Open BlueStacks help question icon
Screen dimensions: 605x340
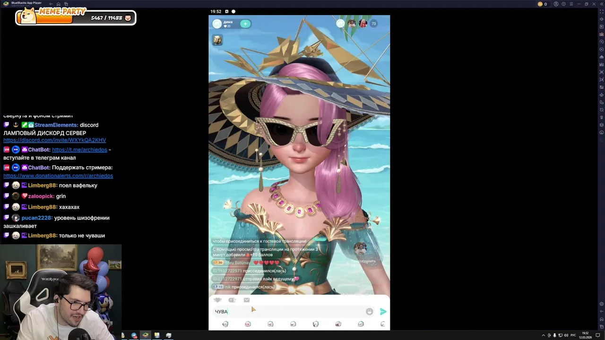pyautogui.click(x=563, y=4)
